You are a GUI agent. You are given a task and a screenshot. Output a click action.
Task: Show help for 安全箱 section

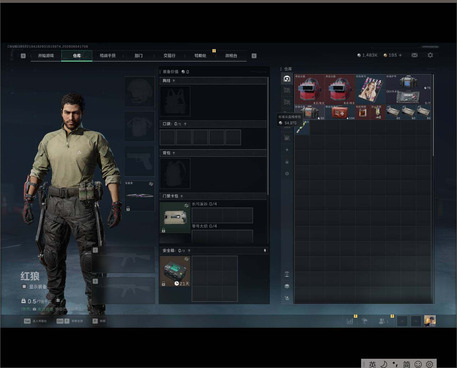coord(189,251)
